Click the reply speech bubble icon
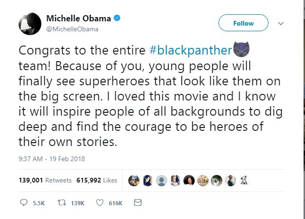 click(24, 203)
